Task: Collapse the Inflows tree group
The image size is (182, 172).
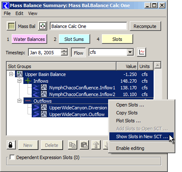Action: click(x=20, y=81)
